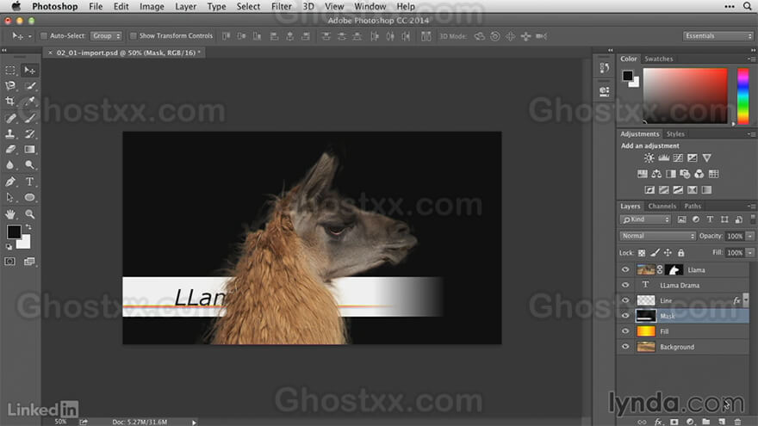Open the Normal blend mode dropdown
The width and height of the screenshot is (758, 426).
click(x=657, y=236)
